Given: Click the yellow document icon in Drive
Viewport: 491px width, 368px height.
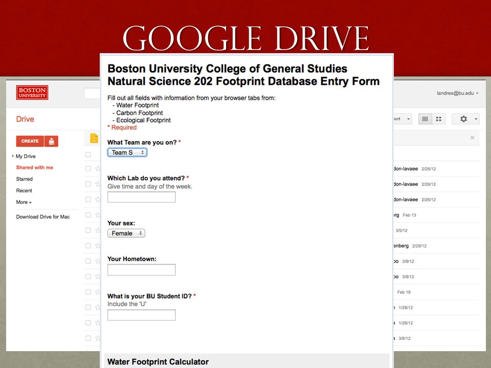Looking at the screenshot, I should click(94, 138).
